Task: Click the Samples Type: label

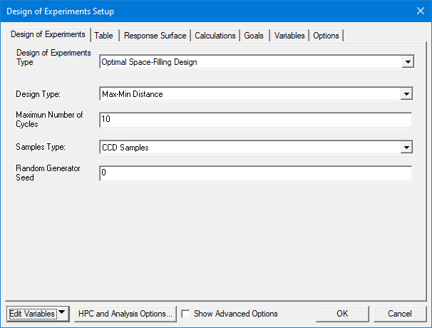Action: pyautogui.click(x=41, y=147)
